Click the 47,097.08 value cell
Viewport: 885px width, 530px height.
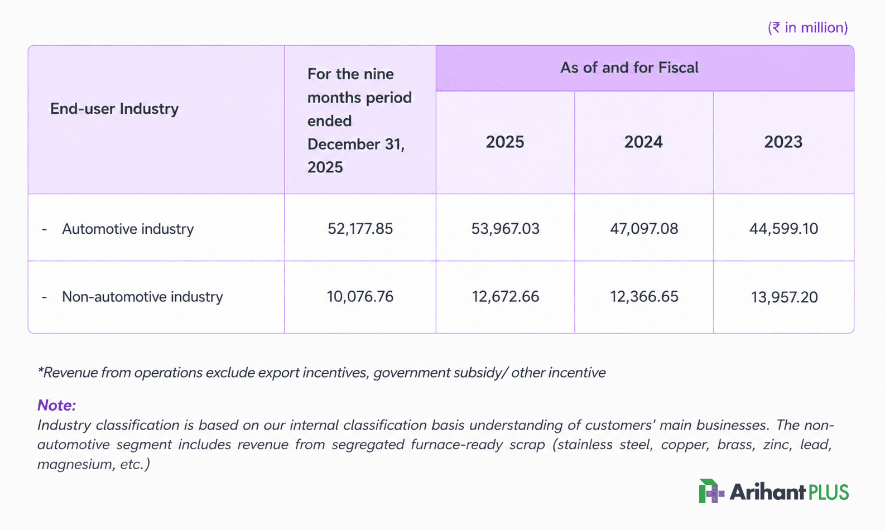tap(644, 228)
